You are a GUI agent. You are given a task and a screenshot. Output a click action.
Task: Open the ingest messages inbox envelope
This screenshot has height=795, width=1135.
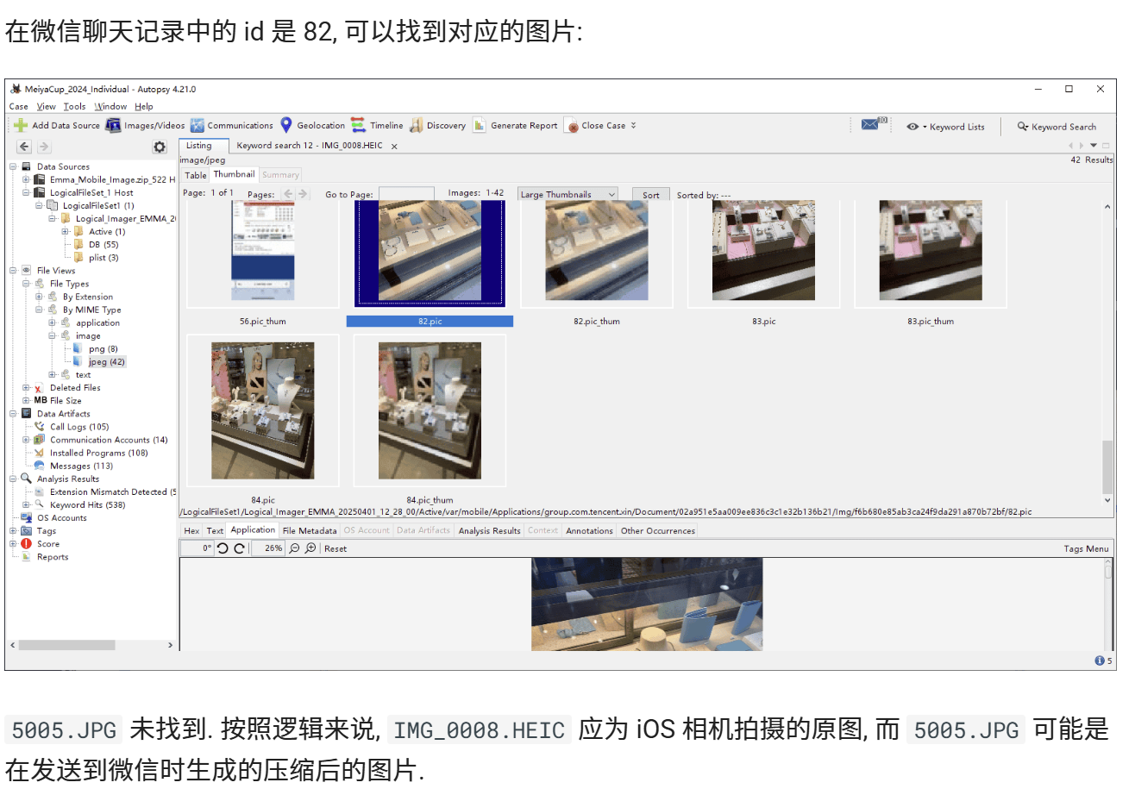871,124
